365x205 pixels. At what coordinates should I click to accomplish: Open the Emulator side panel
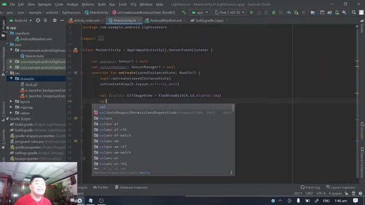click(x=362, y=130)
